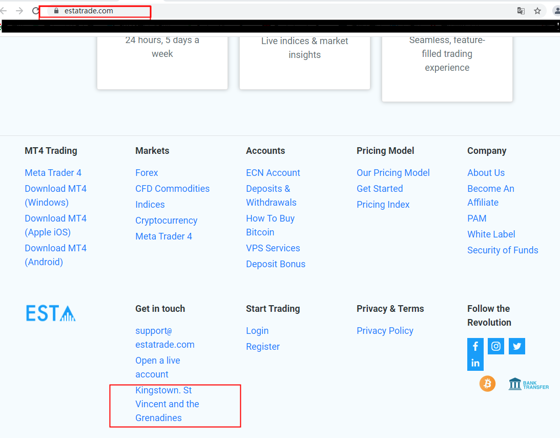The height and width of the screenshot is (438, 560).
Task: Open the PAM link
Action: tap(477, 218)
